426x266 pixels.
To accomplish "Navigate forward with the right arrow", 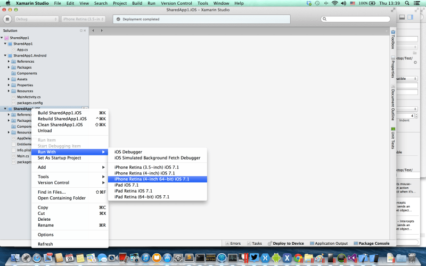I will pos(102,30).
